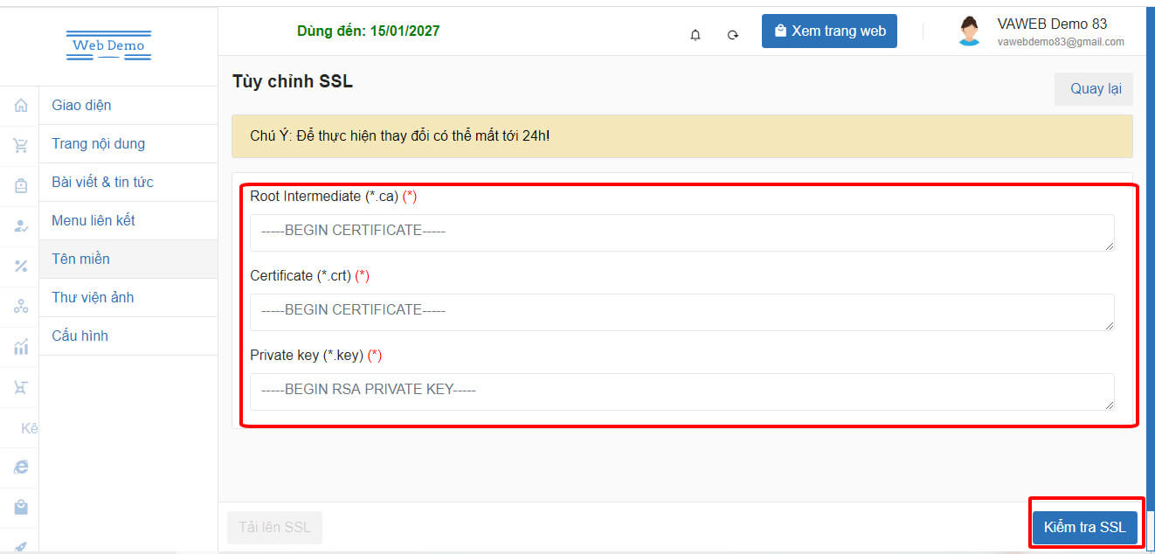
Task: Open the bar chart statistics icon
Action: pyautogui.click(x=21, y=347)
